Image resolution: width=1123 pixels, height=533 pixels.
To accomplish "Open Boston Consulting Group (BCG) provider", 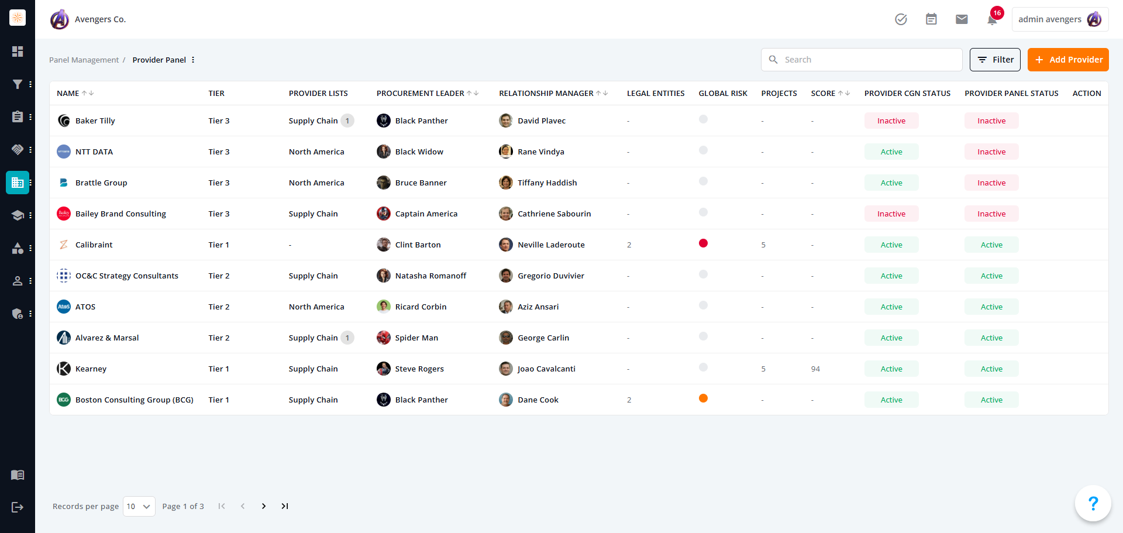I will [134, 400].
